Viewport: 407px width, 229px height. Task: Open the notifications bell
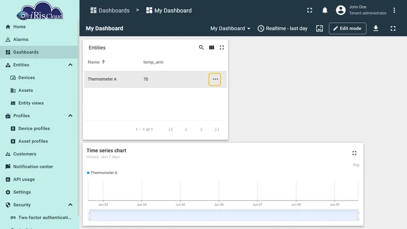325,10
